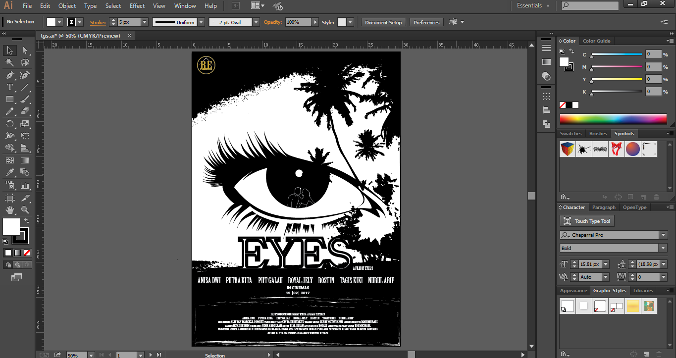Pick the Type tool
Viewport: 676px width, 358px height.
click(x=9, y=87)
